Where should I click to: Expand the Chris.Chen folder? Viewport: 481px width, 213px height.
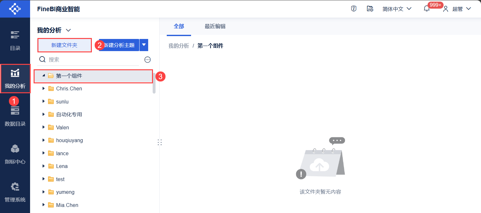(x=44, y=88)
